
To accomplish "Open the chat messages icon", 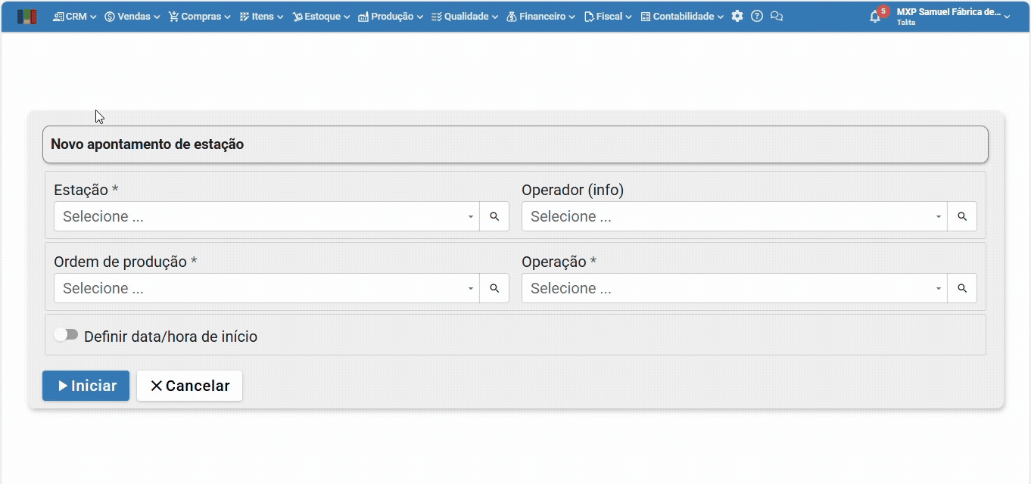I will tap(776, 16).
